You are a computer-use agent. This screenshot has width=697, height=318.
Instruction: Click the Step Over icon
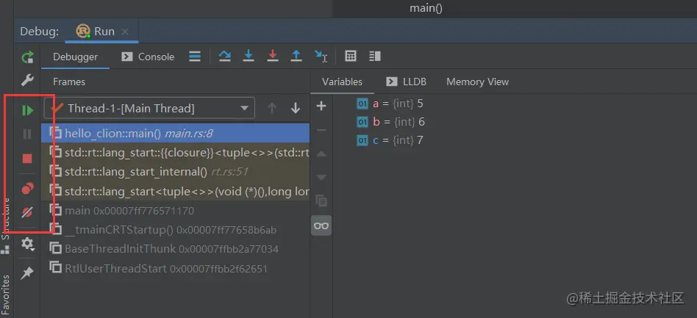point(225,57)
